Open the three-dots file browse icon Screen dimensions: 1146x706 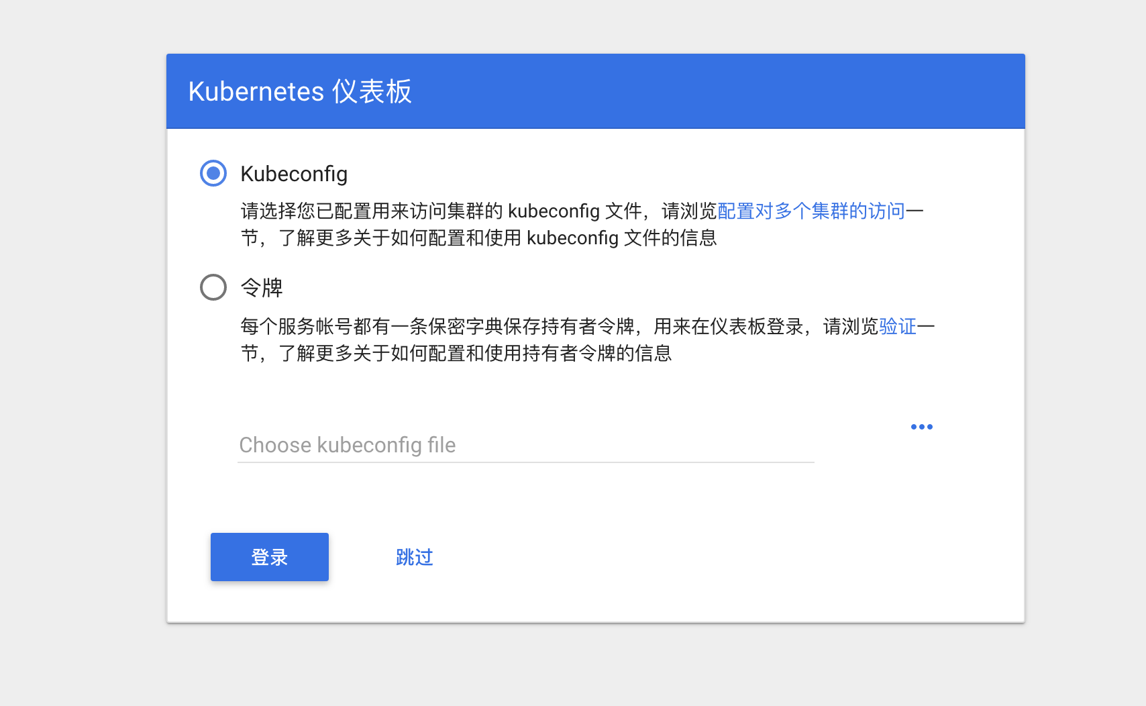tap(922, 427)
